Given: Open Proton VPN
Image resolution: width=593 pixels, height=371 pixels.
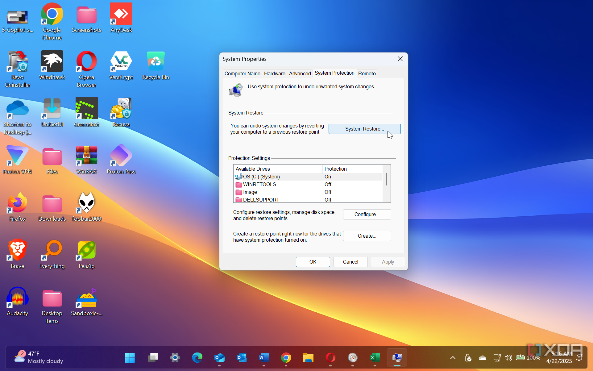Looking at the screenshot, I should point(17,156).
